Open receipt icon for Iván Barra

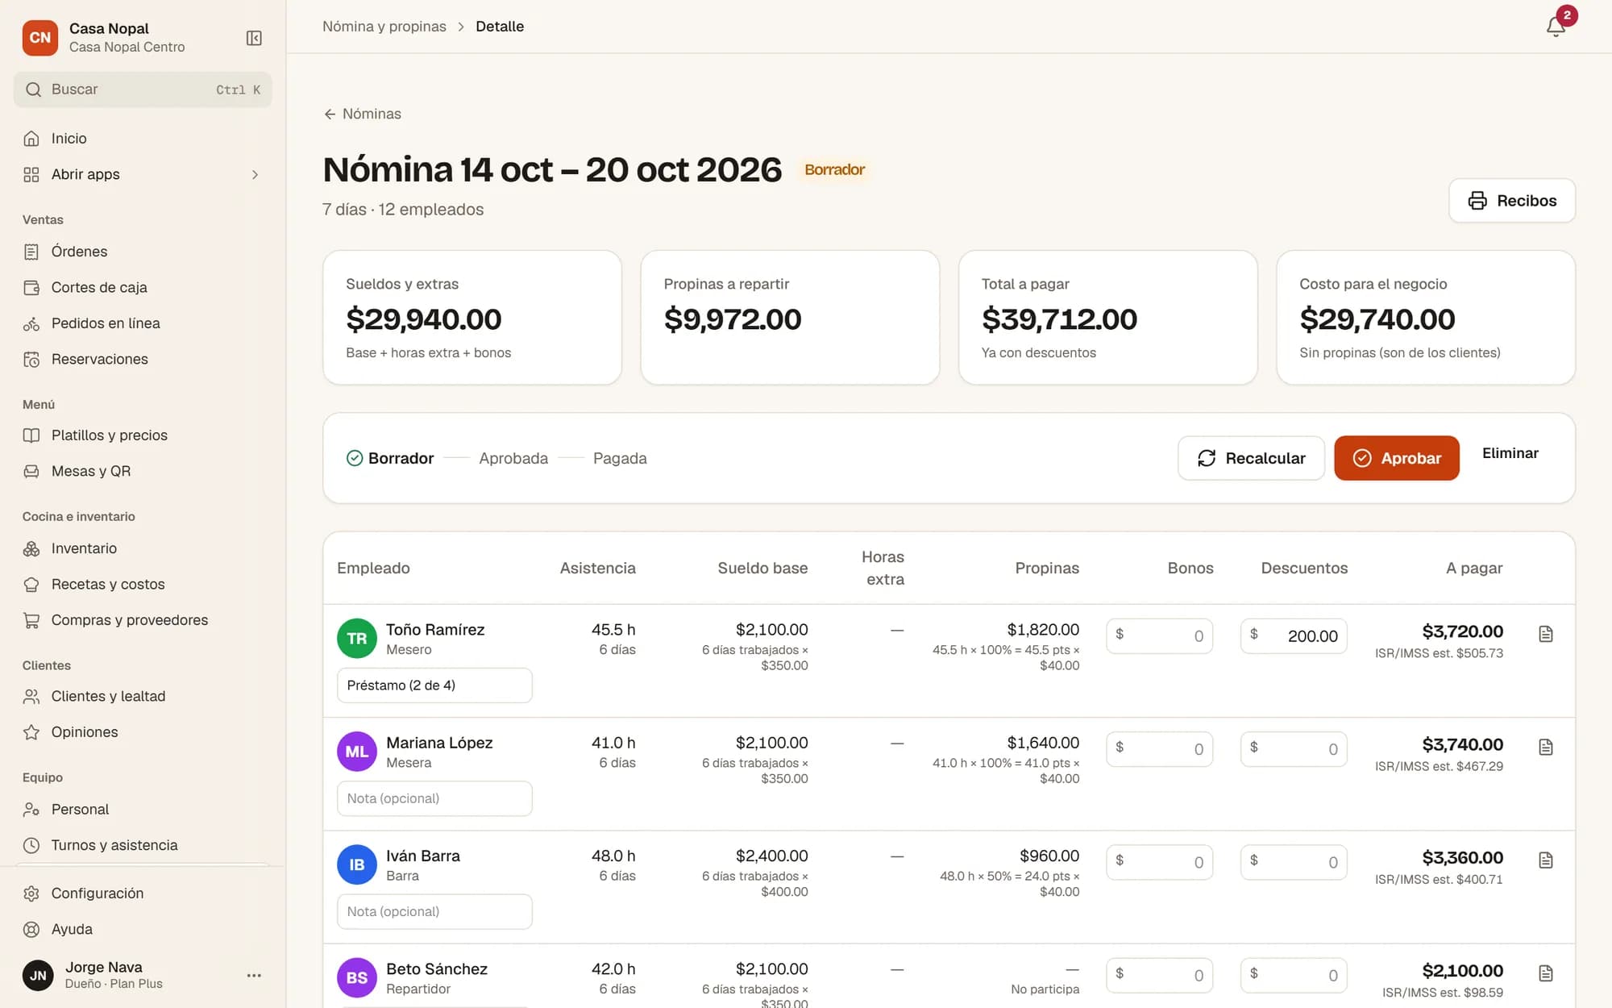coord(1545,860)
